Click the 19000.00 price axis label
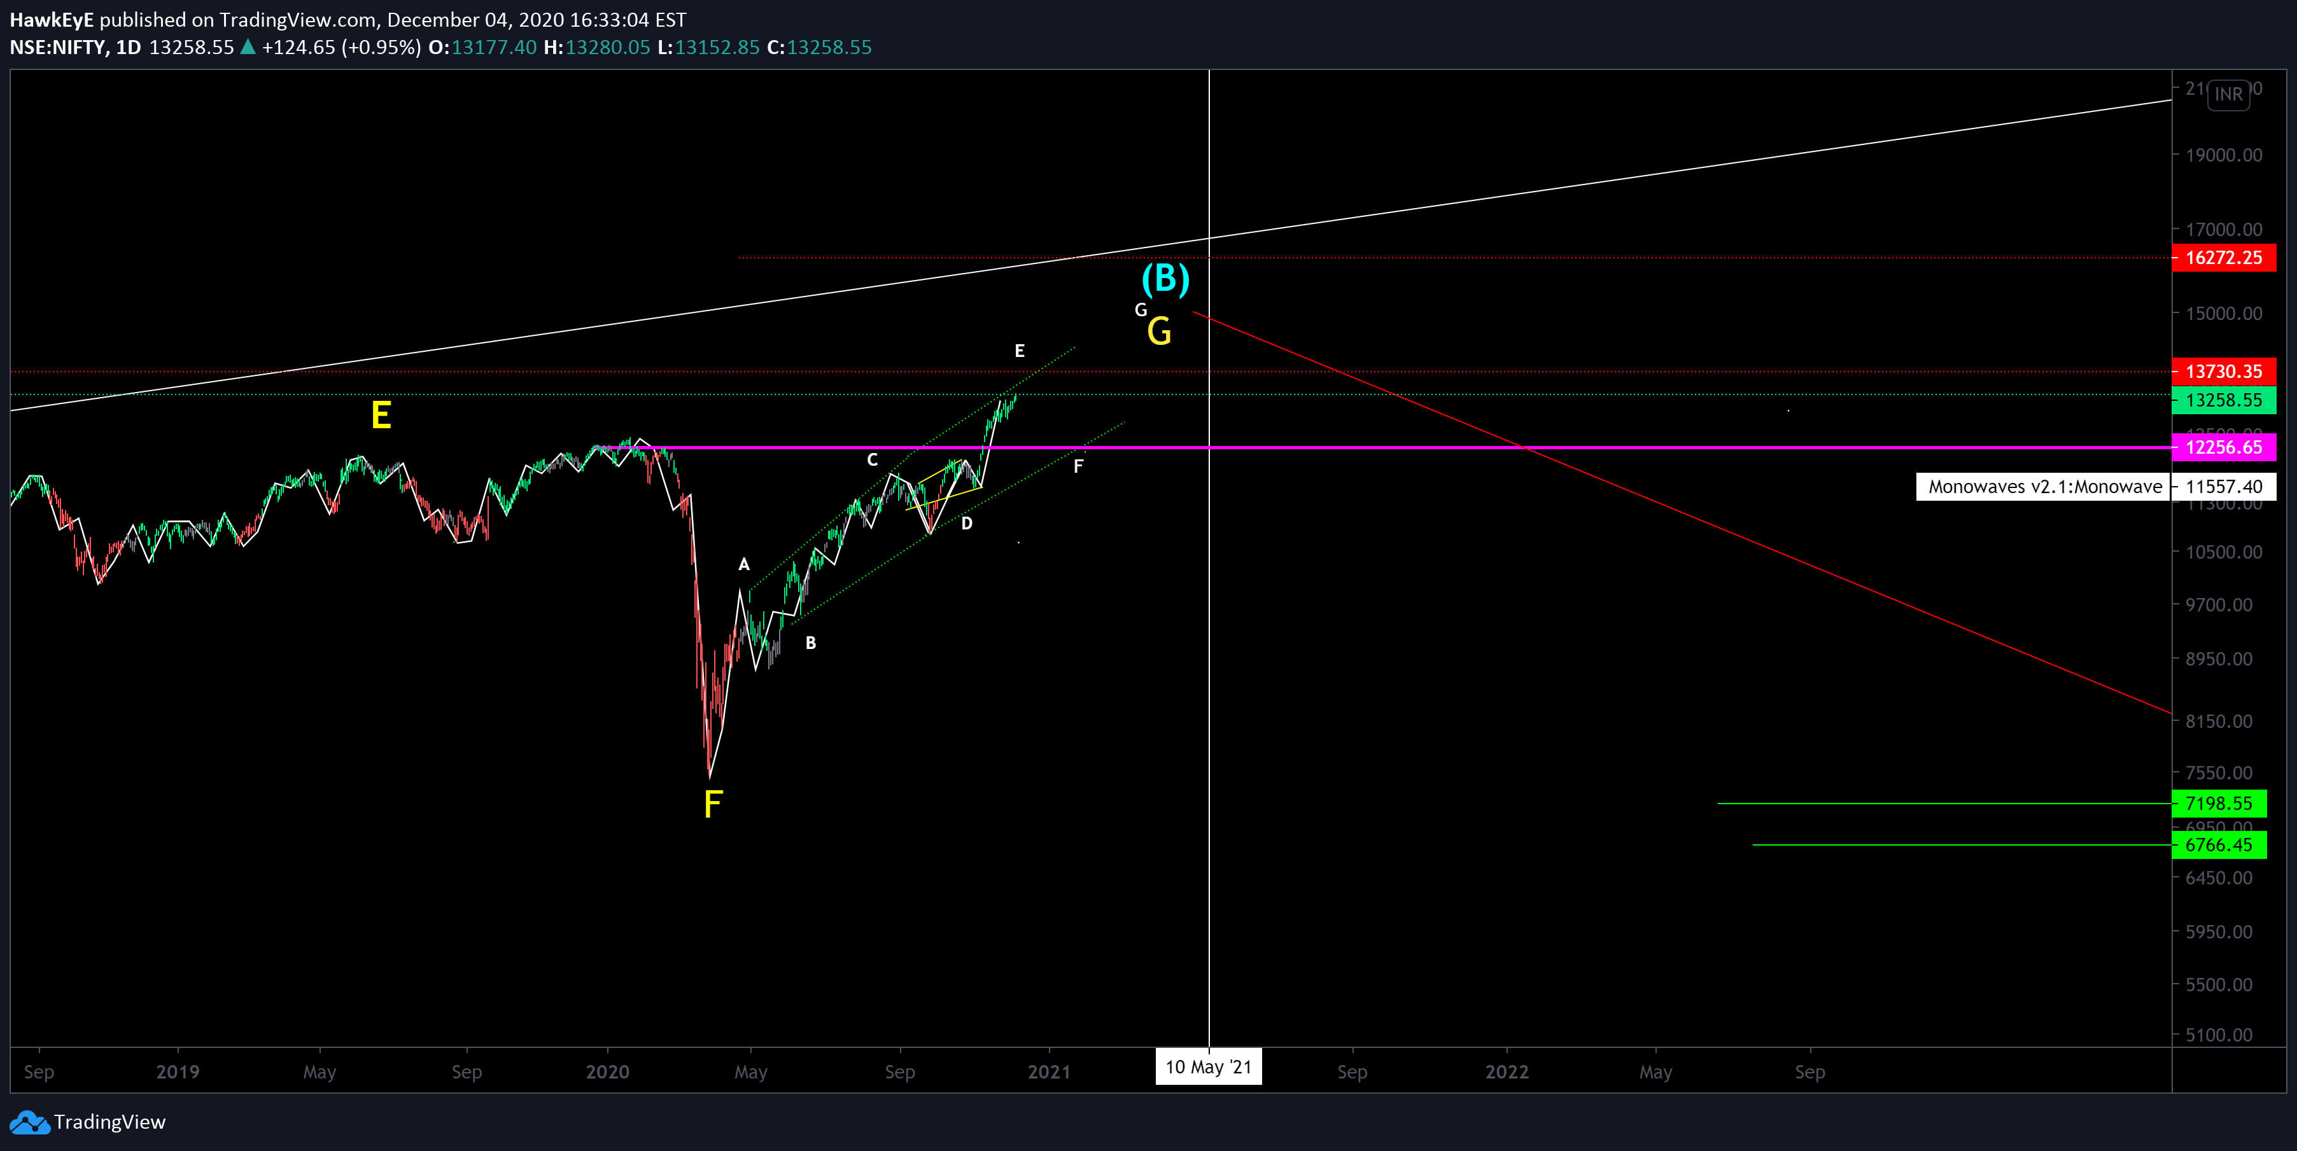Image resolution: width=2297 pixels, height=1151 pixels. pos(2224,155)
